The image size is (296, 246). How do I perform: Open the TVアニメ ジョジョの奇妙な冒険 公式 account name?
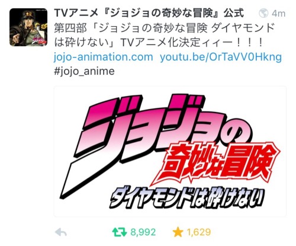149,14
